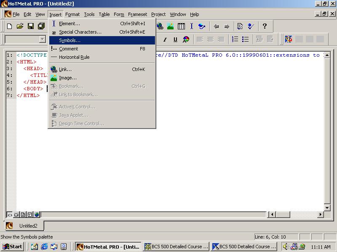Click the Back left arrow toolbar button
Screen dimensions: 337x252
216,26
